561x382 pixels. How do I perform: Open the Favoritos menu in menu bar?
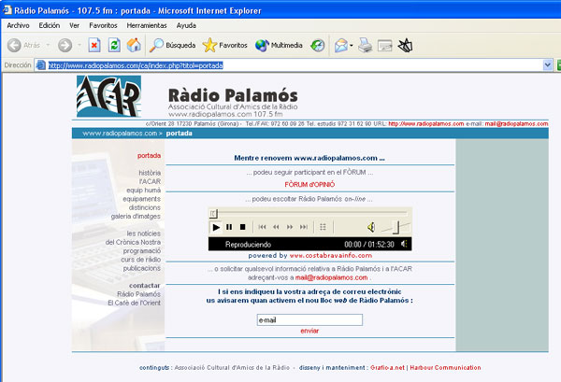click(104, 25)
